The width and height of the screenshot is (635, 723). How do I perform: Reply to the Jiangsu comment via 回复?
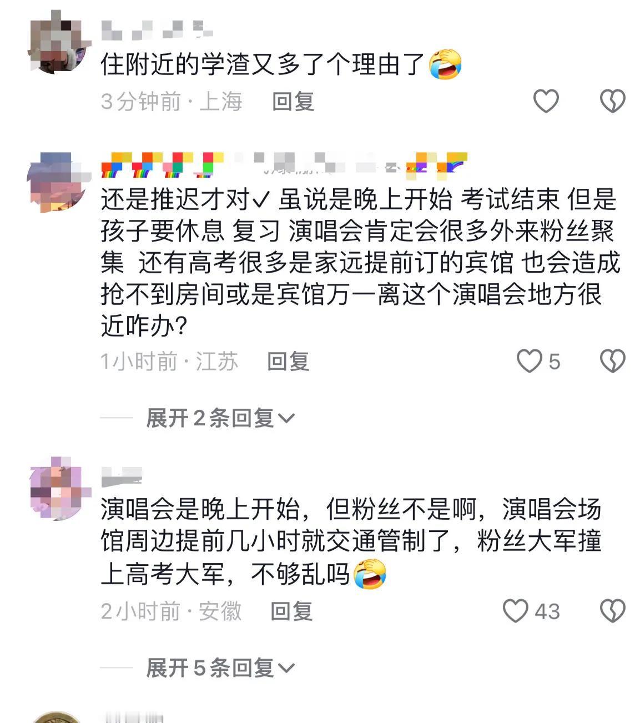coord(288,361)
